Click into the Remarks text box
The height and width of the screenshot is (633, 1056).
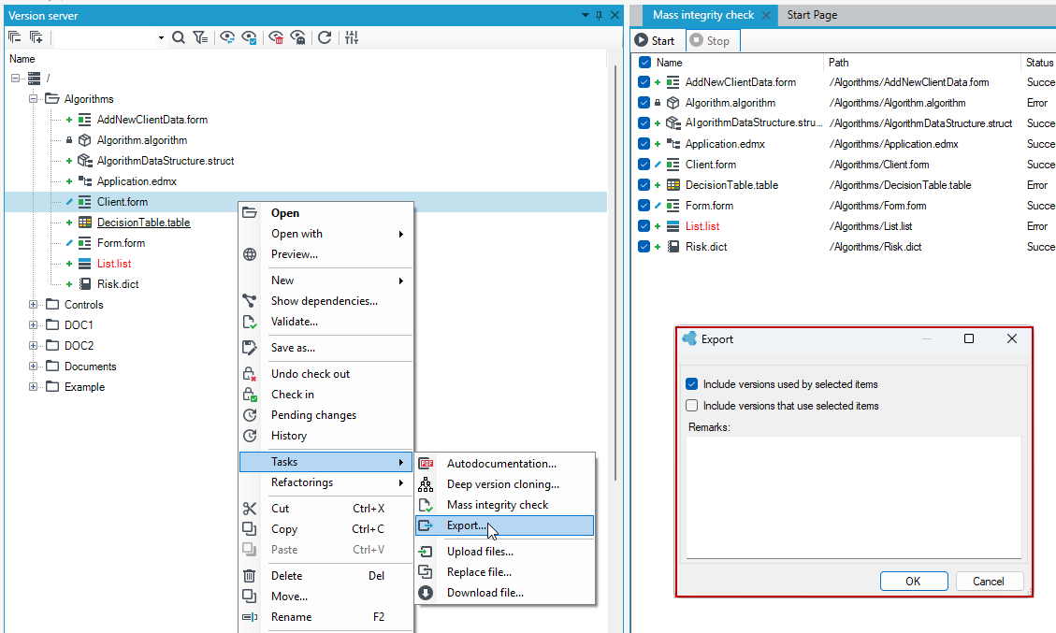pyautogui.click(x=853, y=497)
